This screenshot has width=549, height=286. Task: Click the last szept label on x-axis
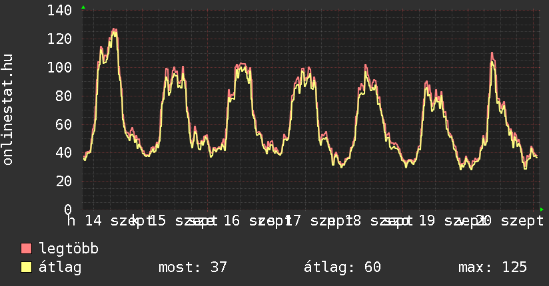[522, 221]
